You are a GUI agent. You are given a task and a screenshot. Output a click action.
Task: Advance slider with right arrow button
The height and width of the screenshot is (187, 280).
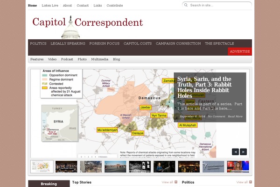click(x=243, y=152)
